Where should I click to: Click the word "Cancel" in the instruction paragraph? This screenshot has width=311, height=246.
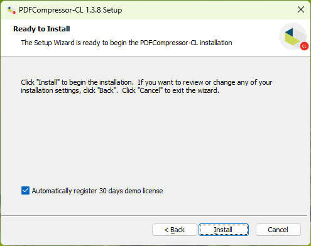tap(150, 90)
